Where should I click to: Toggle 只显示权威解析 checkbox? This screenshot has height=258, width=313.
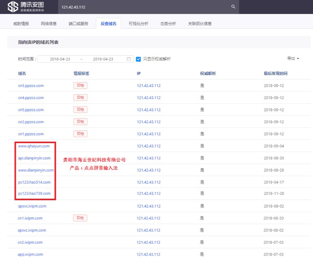tap(139, 59)
